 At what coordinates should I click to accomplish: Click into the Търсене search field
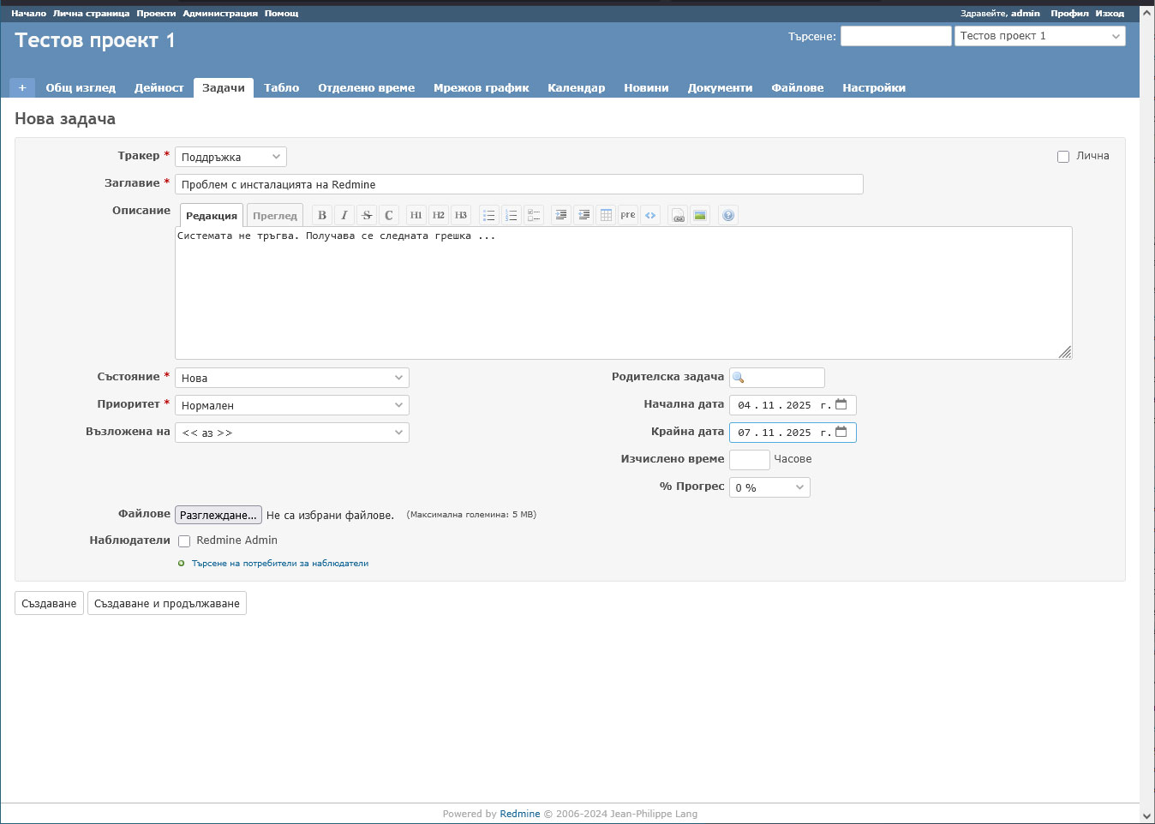point(896,36)
